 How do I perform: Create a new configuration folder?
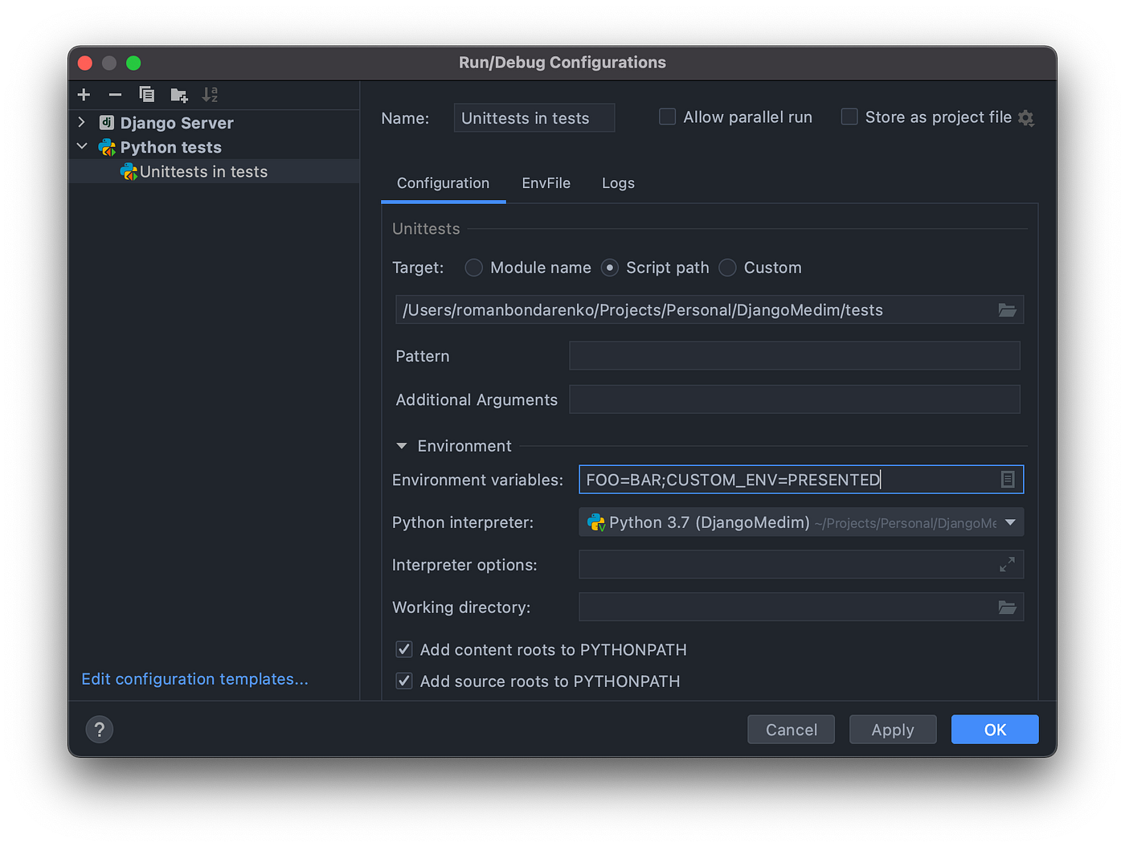click(x=178, y=94)
